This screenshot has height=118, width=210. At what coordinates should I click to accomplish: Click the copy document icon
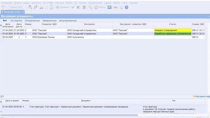click(46, 7)
